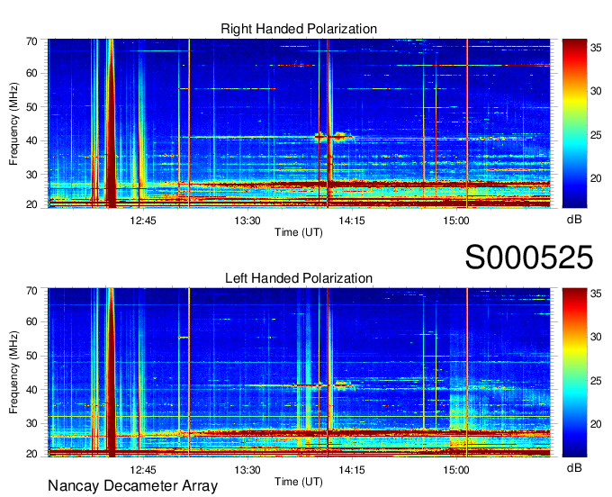Click 70 MHz tick on Left Handed plot
The width and height of the screenshot is (612, 497).
coord(31,290)
